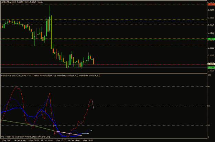Click the 50 level on stochastic scale

click(209, 106)
